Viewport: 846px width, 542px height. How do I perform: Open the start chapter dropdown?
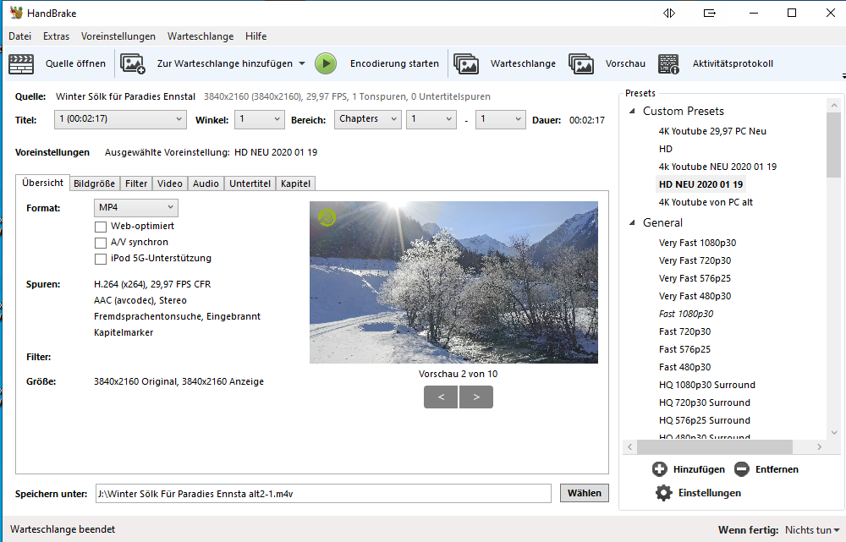click(x=431, y=119)
